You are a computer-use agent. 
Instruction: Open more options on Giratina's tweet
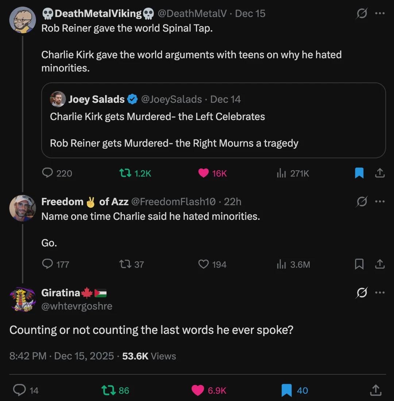coord(380,293)
